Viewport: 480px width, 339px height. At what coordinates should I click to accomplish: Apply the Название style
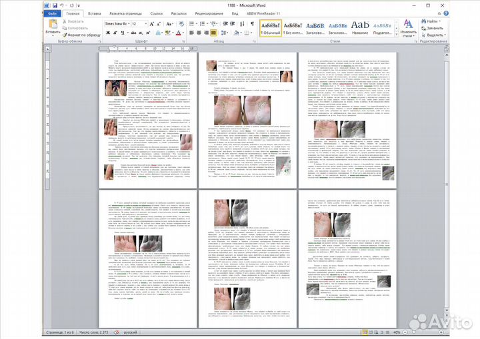tap(360, 26)
